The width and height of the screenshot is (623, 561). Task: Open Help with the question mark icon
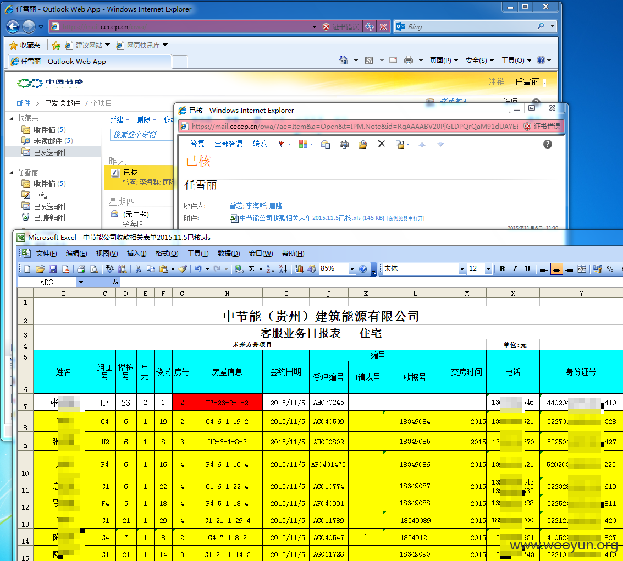pyautogui.click(x=548, y=144)
